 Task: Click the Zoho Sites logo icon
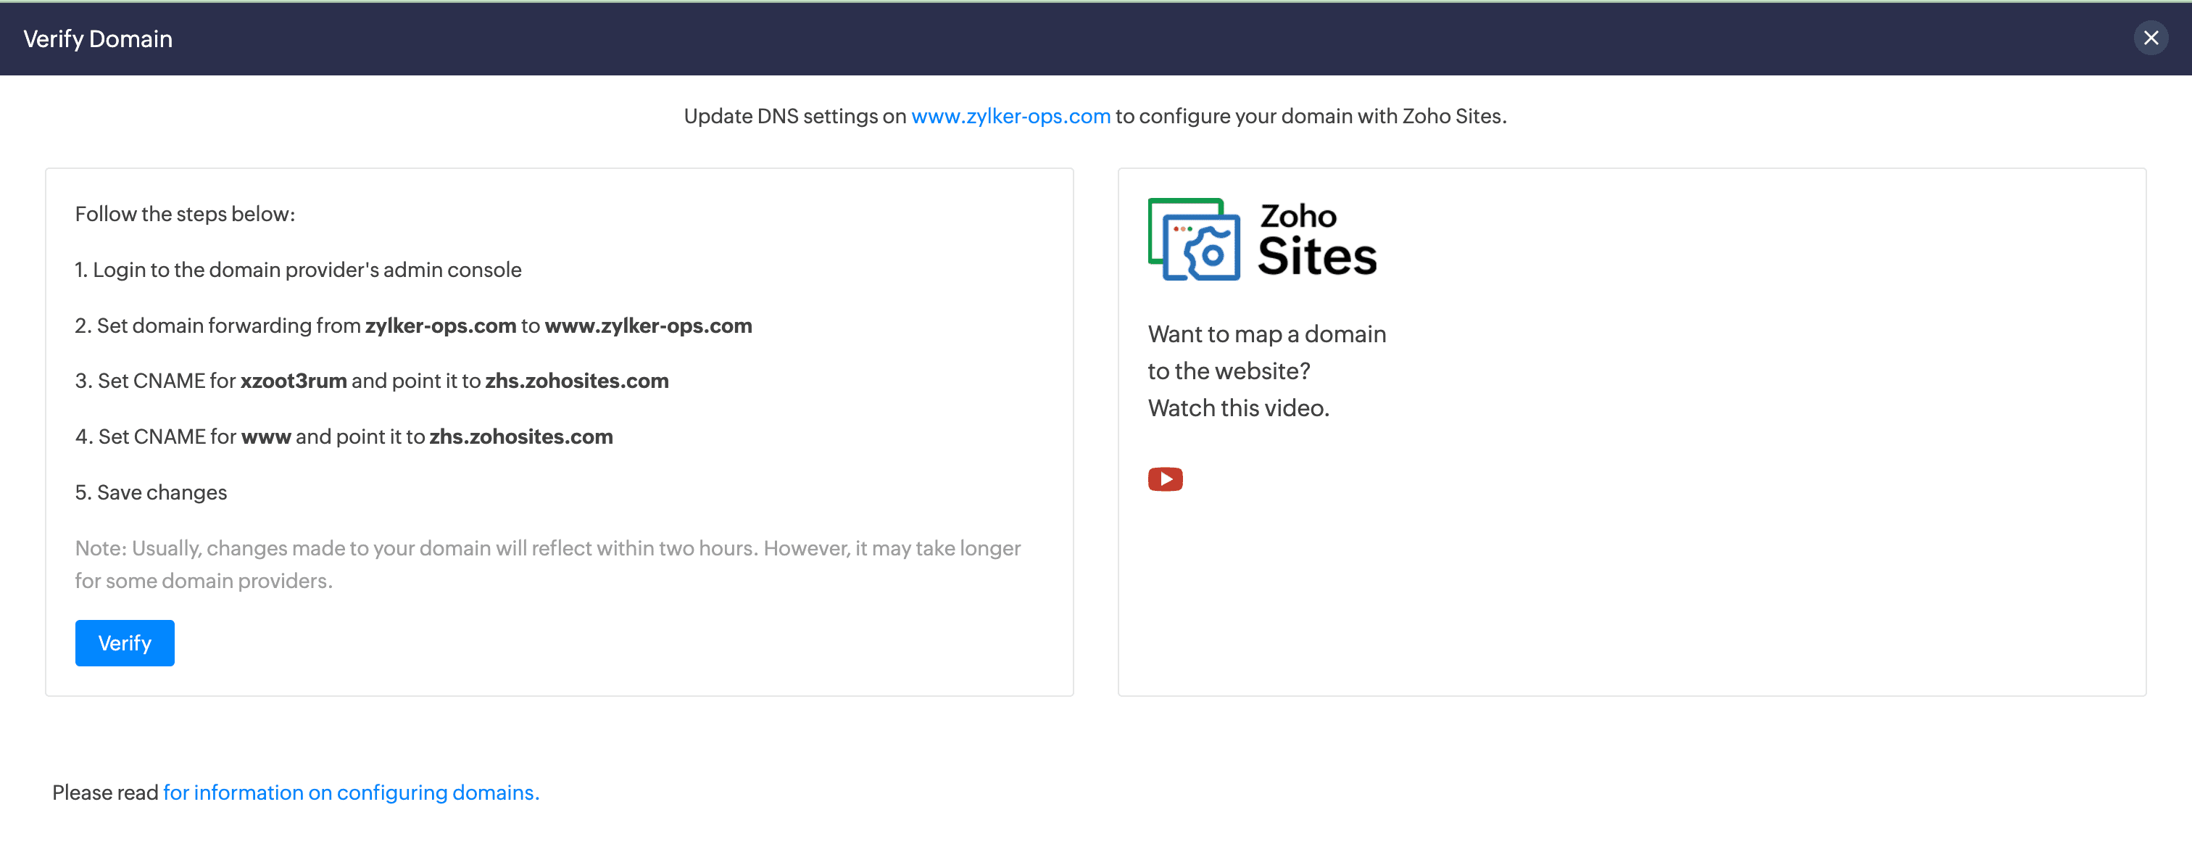[x=1194, y=239]
